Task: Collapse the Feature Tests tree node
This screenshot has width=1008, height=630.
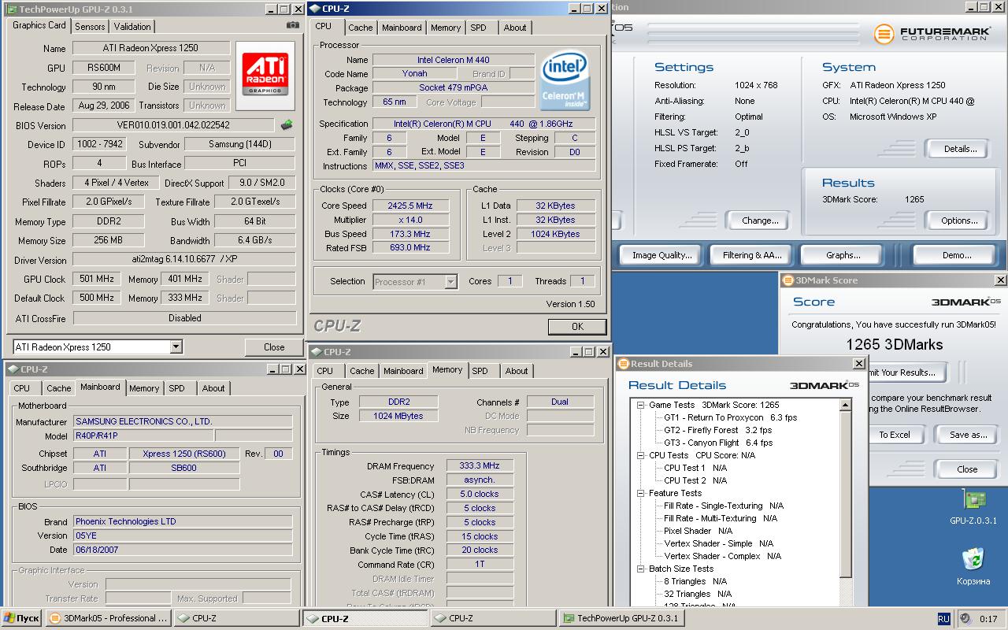Action: 641,493
